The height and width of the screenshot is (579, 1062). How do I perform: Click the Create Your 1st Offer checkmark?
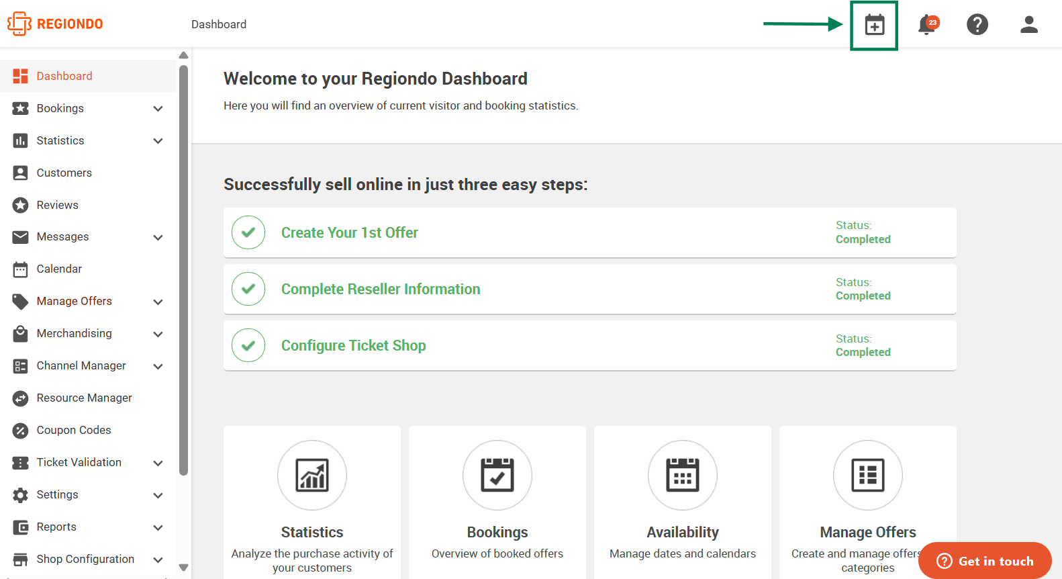pos(248,232)
